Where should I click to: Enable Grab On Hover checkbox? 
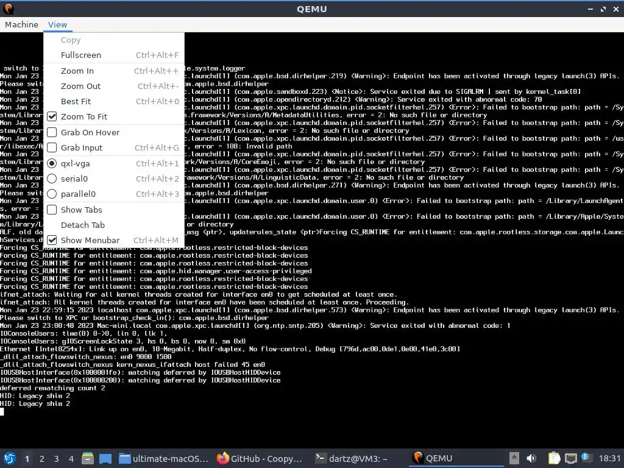(52, 132)
